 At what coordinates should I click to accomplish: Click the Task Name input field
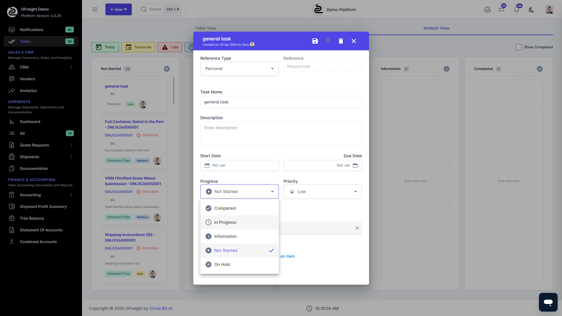281,102
